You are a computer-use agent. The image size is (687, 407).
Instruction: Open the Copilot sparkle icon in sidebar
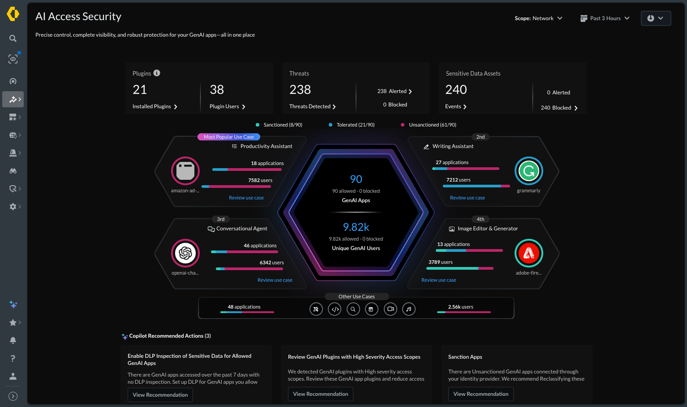point(13,305)
